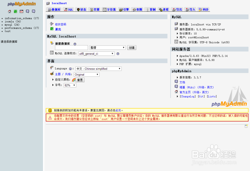Click the phpMyAdmin logo at top left
The height and width of the screenshot is (171, 250).
point(22,4)
